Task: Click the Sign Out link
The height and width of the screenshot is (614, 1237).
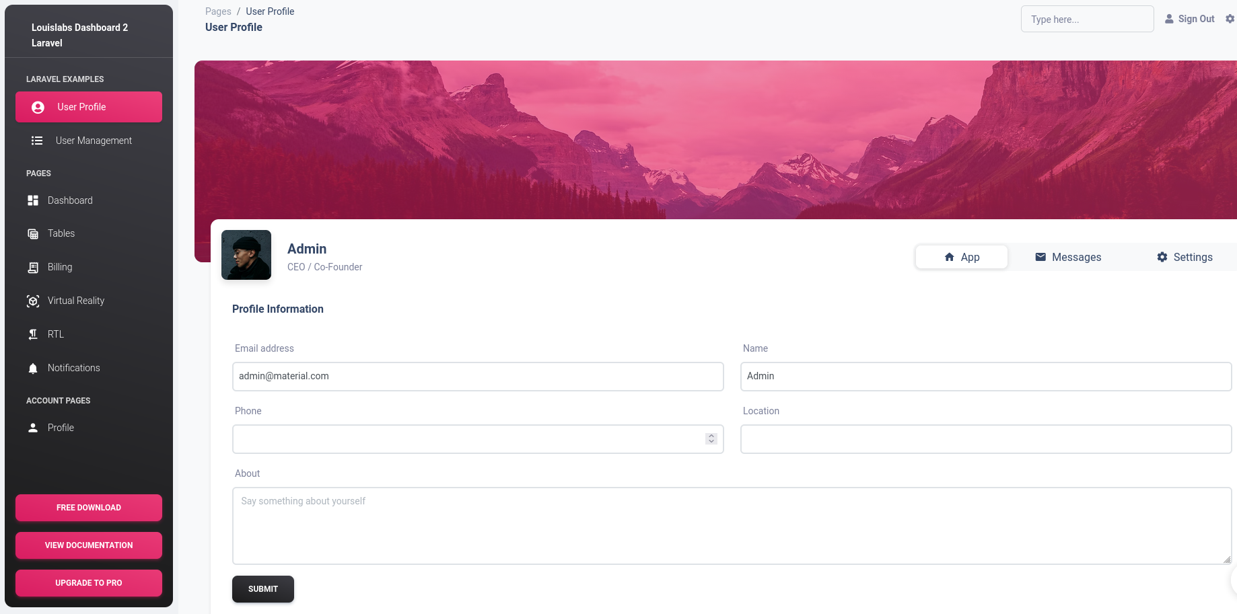Action: click(1189, 19)
